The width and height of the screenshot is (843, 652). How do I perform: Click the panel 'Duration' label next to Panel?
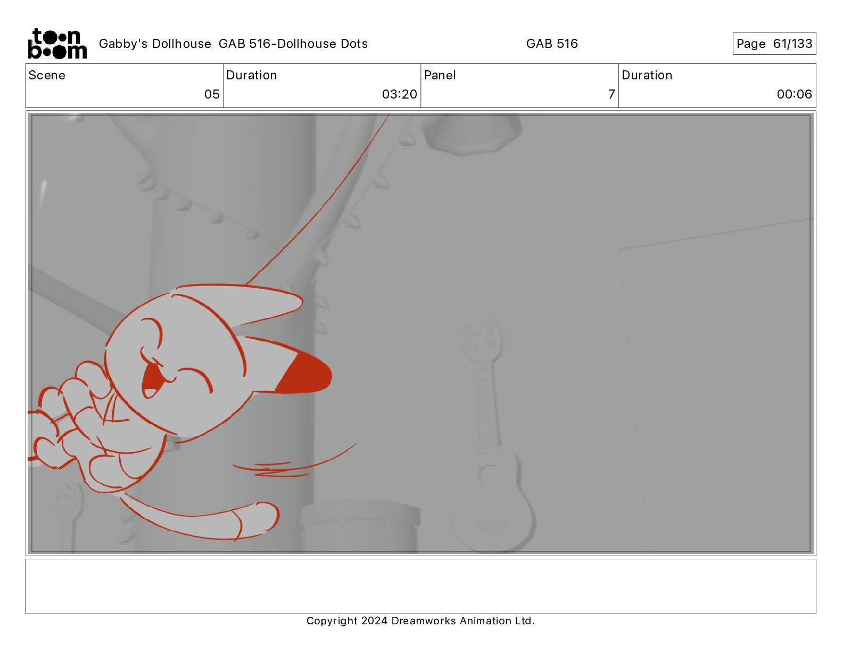point(647,75)
